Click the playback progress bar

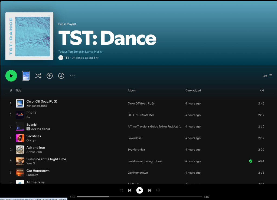139,197
